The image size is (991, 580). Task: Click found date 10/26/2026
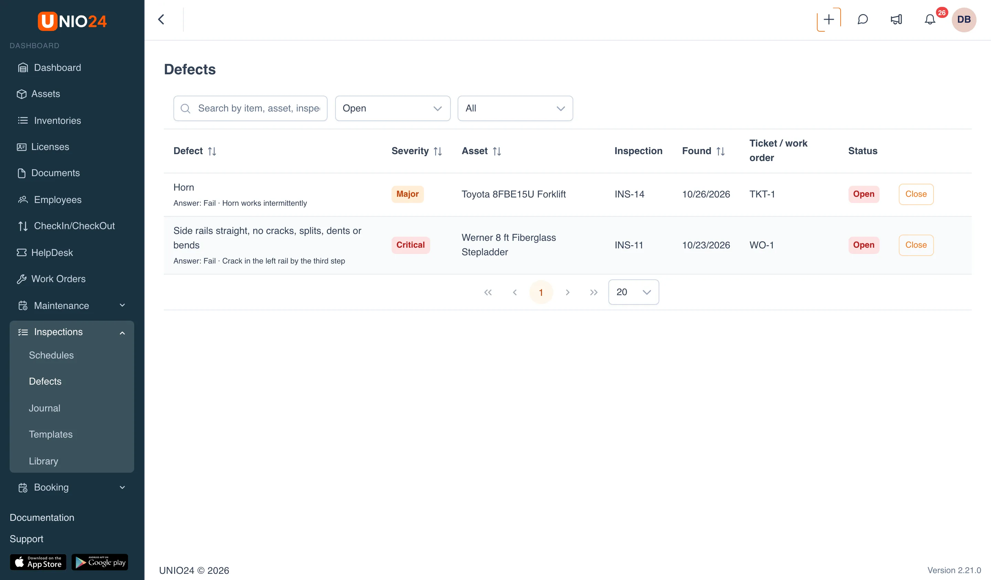(x=706, y=194)
